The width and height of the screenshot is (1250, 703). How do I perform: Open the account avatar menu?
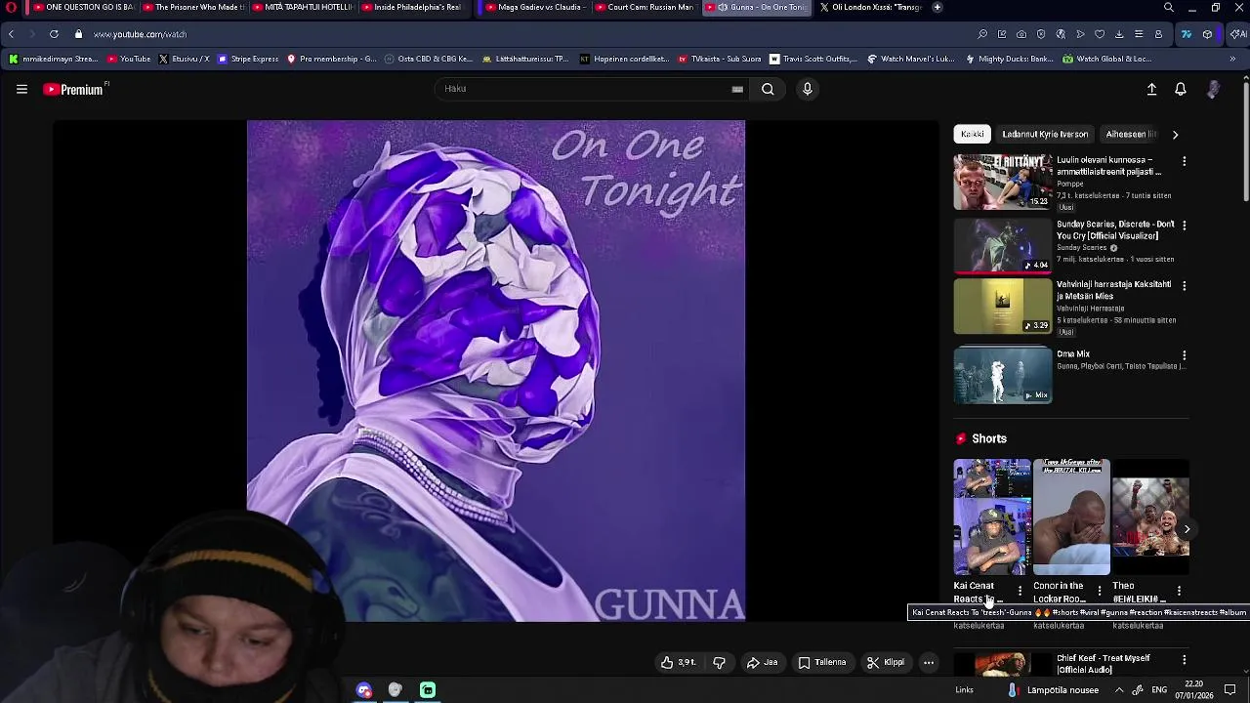1213,89
